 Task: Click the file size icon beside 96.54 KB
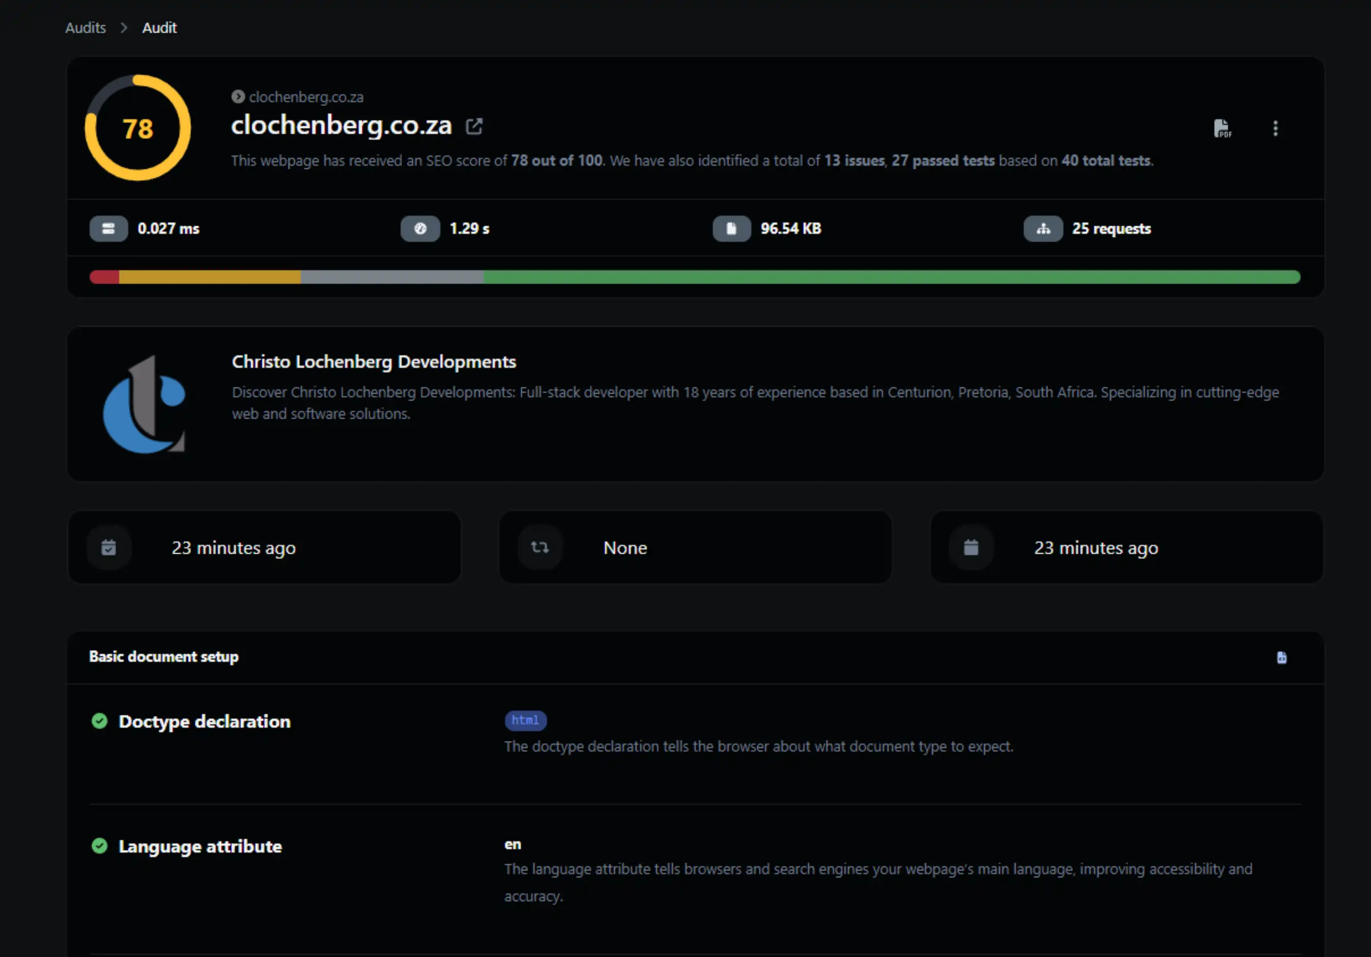[x=732, y=228]
